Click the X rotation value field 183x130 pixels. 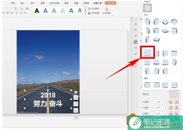click(x=160, y=102)
